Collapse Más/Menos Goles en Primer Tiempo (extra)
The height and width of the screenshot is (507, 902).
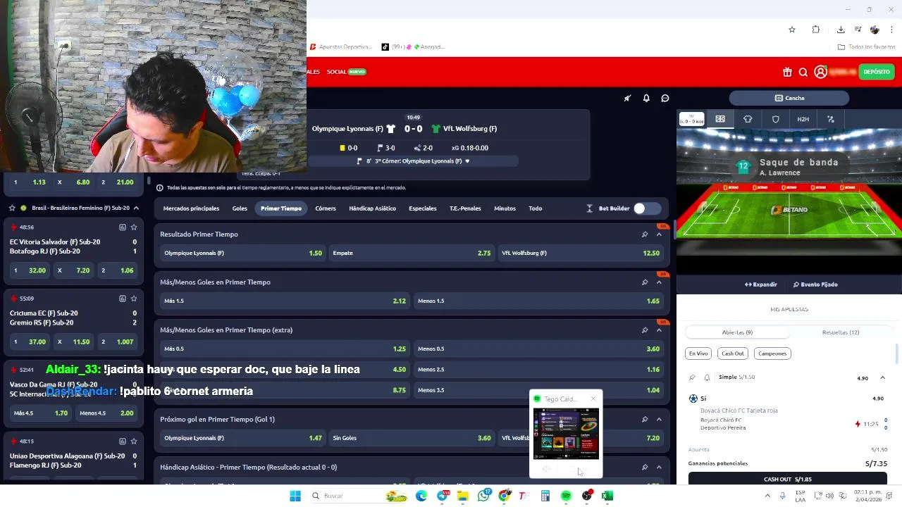coord(660,330)
